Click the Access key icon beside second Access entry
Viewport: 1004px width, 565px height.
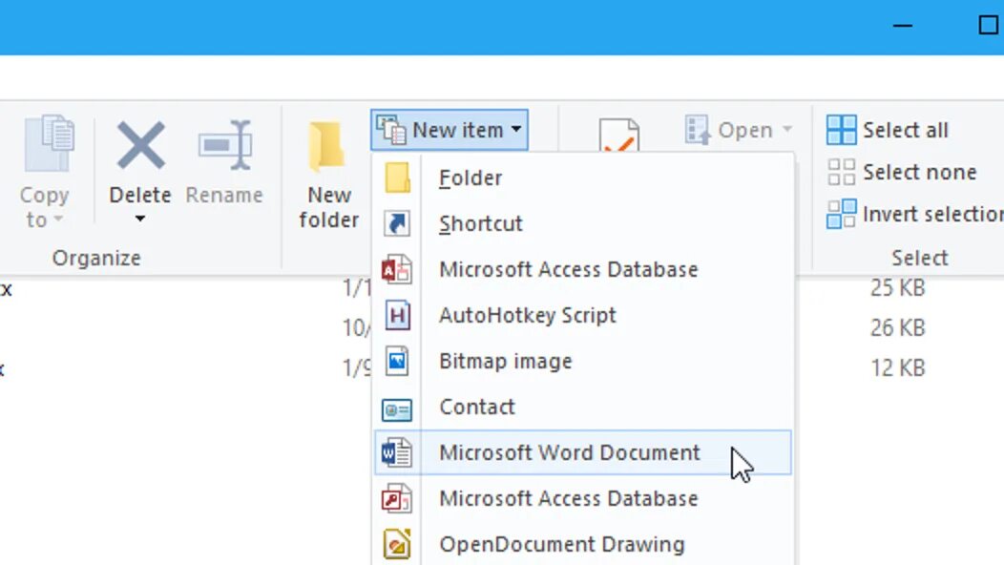396,498
